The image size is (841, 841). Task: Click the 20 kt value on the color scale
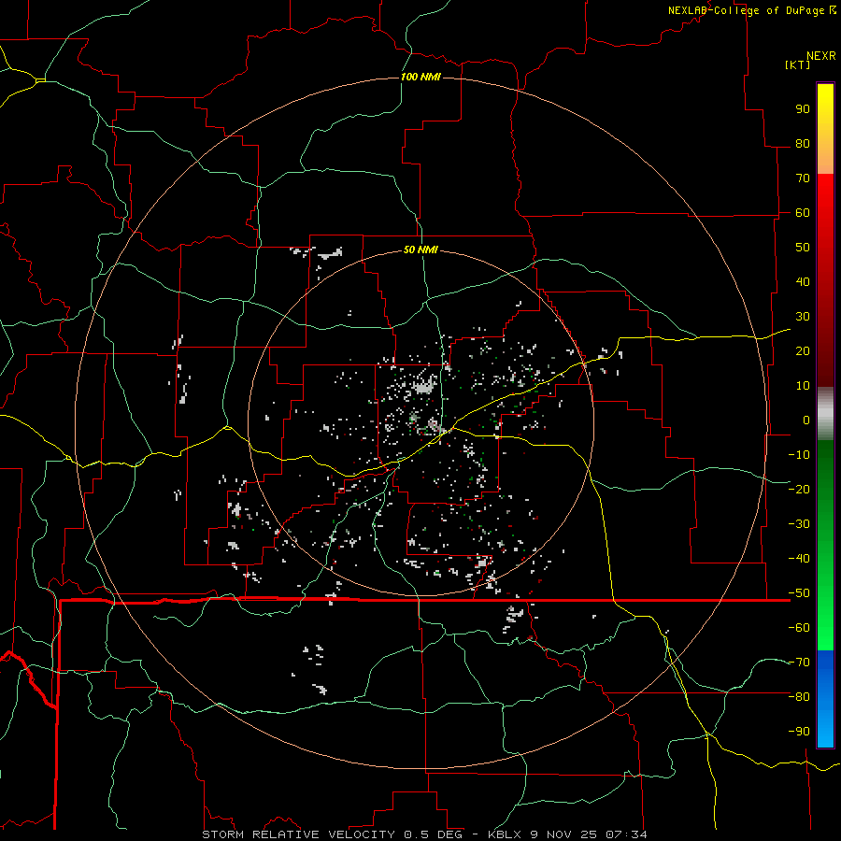click(803, 350)
